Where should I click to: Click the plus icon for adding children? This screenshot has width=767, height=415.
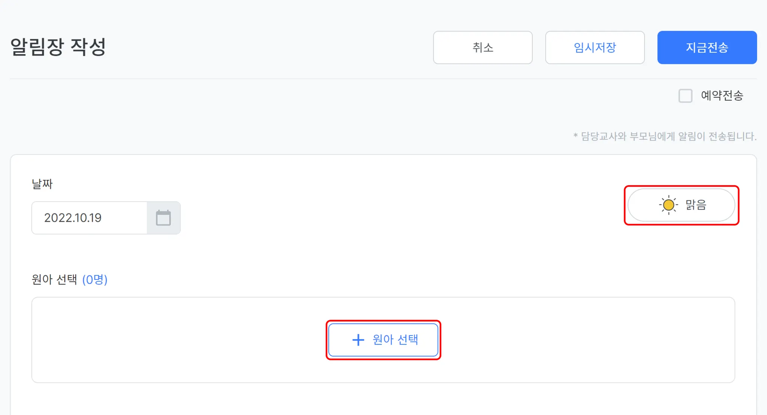pos(358,340)
